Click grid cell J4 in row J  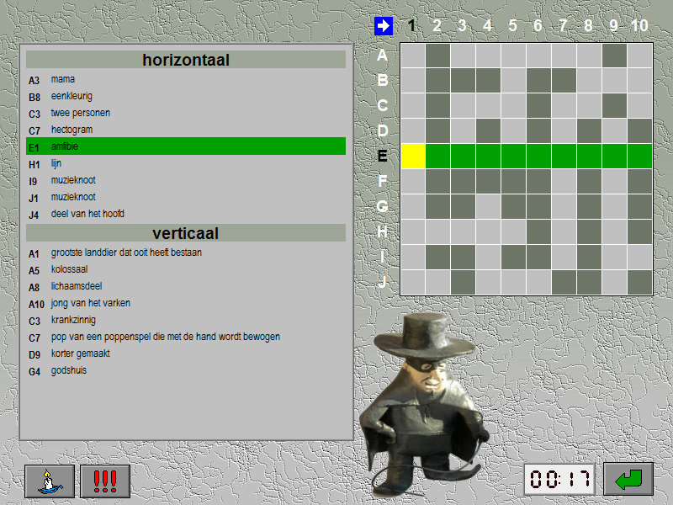tap(489, 283)
